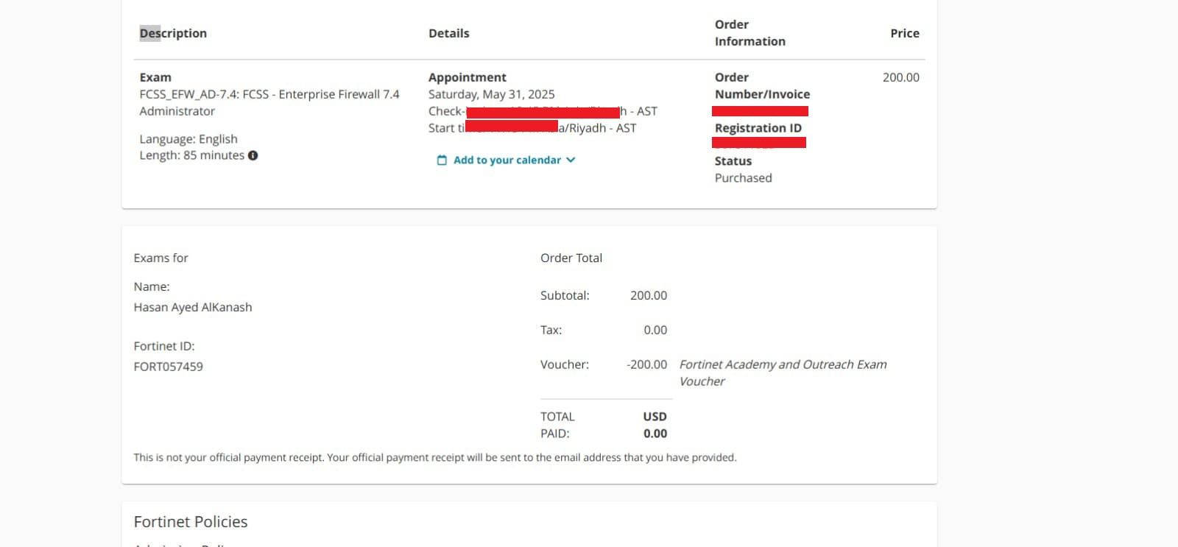Click the Fortinet ID value FORT057459
The image size is (1178, 547).
(x=168, y=367)
